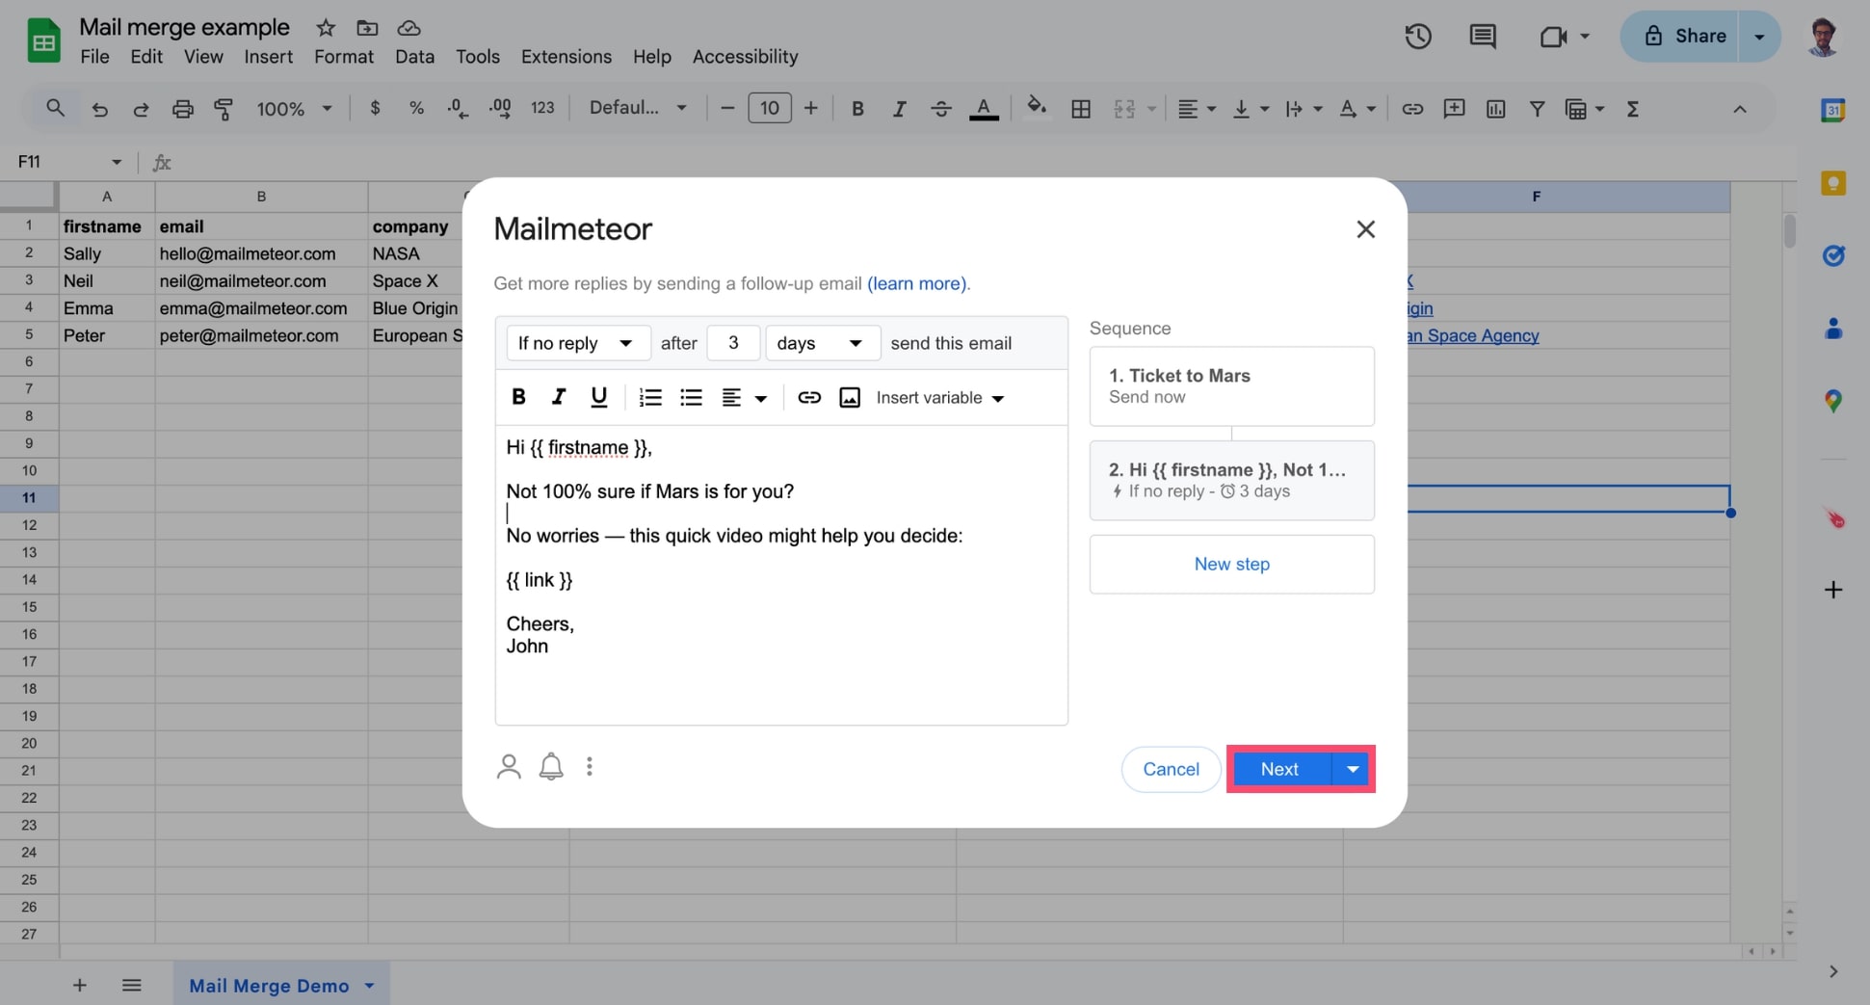Click the Next button
Viewport: 1870px width, 1005px height.
[x=1280, y=769]
